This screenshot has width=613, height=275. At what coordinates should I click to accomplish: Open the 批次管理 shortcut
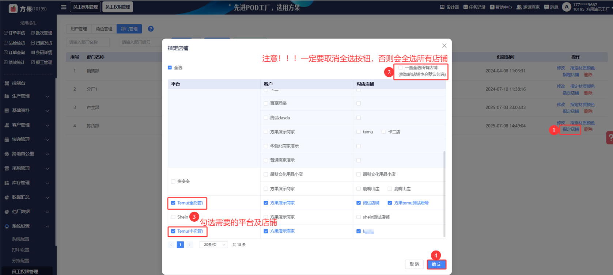[42, 33]
